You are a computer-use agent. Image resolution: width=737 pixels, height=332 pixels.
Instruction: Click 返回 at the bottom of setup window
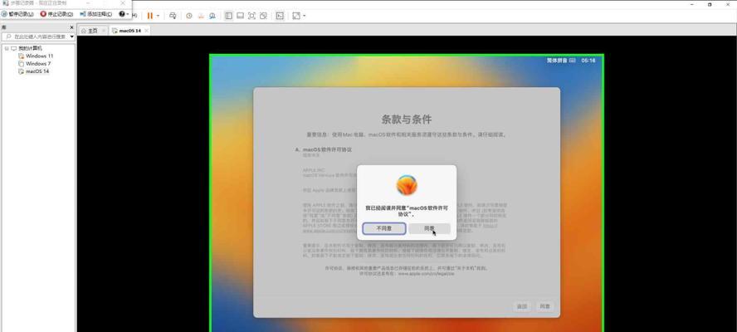coord(522,306)
